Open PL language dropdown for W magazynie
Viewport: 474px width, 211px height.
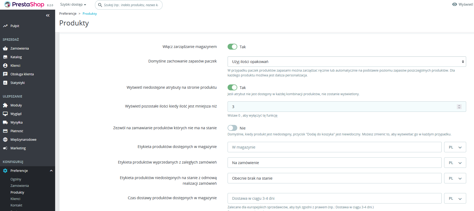(x=455, y=147)
